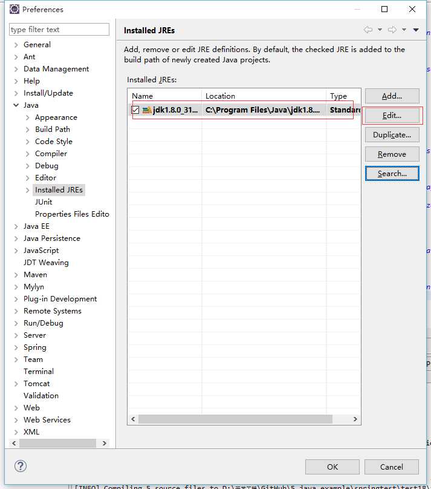
Task: Click the jdk1.8.0_31 JRE library icon
Action: pos(147,110)
